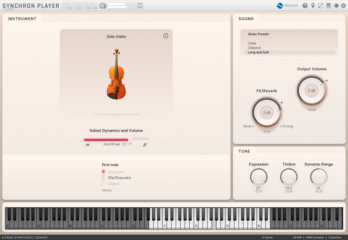Switch First note to Legato
Image resolution: width=348 pixels, height=240 pixels.
point(114,183)
